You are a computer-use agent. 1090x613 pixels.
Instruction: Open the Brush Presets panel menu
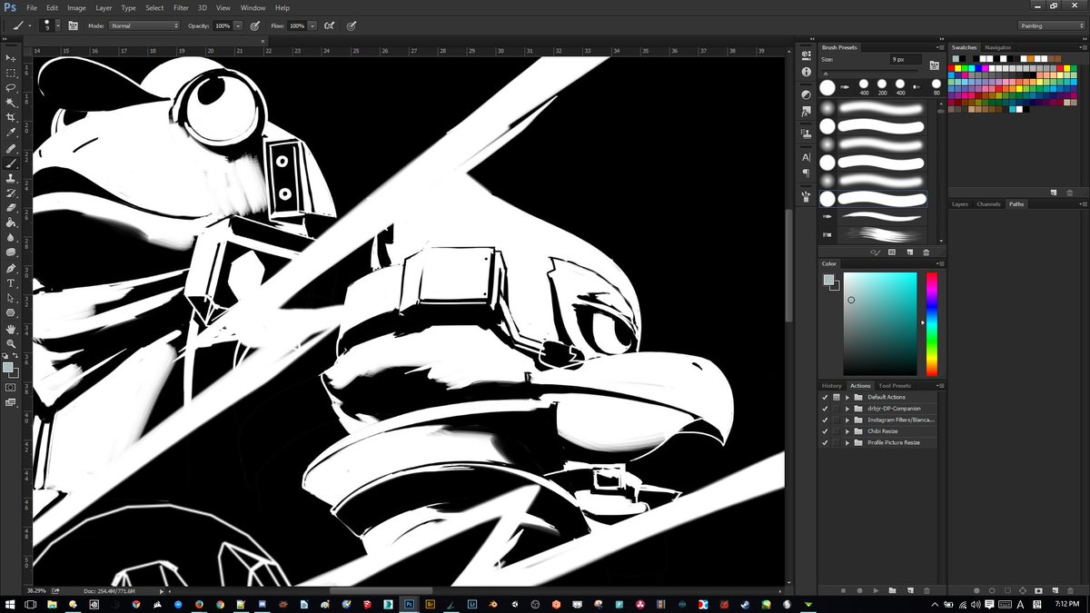[940, 47]
